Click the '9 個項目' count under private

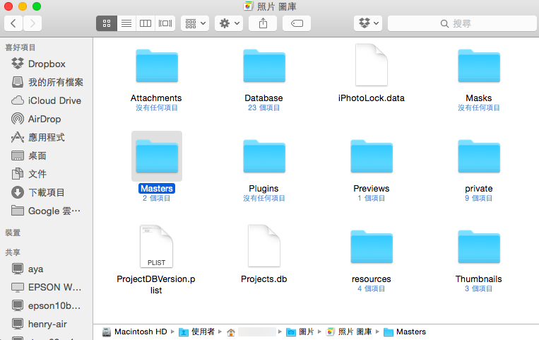[x=479, y=198]
